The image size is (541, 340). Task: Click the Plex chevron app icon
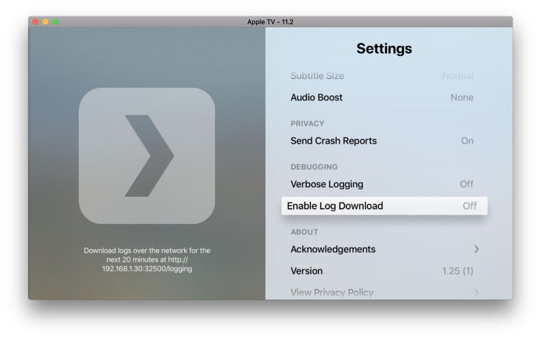(x=147, y=156)
